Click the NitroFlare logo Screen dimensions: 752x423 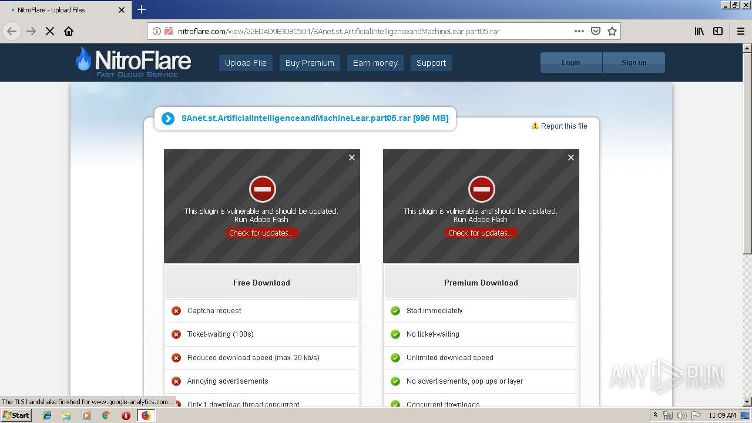point(133,62)
